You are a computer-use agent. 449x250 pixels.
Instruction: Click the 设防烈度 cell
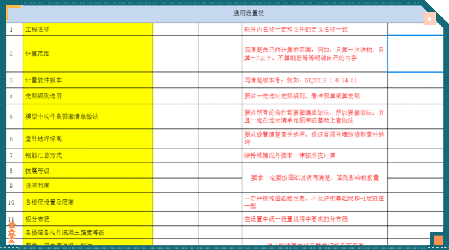pyautogui.click(x=88, y=185)
